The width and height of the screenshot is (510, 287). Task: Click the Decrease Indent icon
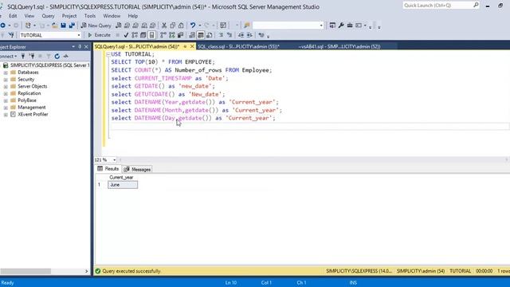pyautogui.click(x=241, y=35)
